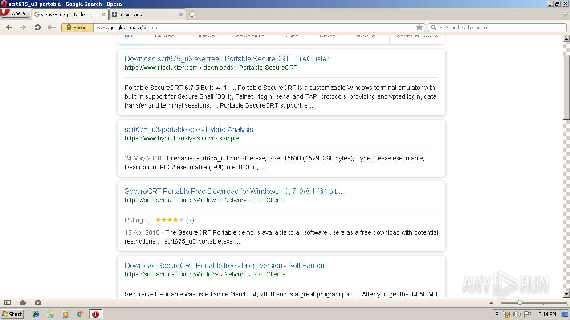
Task: Bookmark page with the star icon
Action: tap(419, 28)
